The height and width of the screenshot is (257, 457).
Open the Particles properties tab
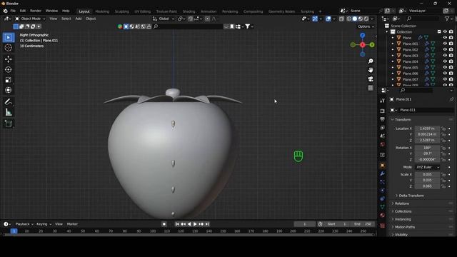coord(383,182)
